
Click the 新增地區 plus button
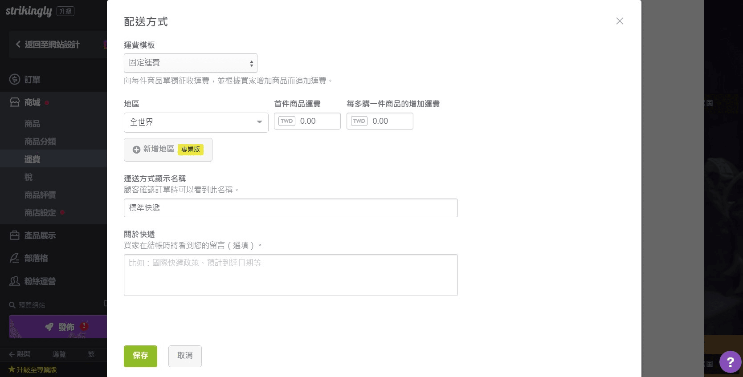pyautogui.click(x=136, y=150)
